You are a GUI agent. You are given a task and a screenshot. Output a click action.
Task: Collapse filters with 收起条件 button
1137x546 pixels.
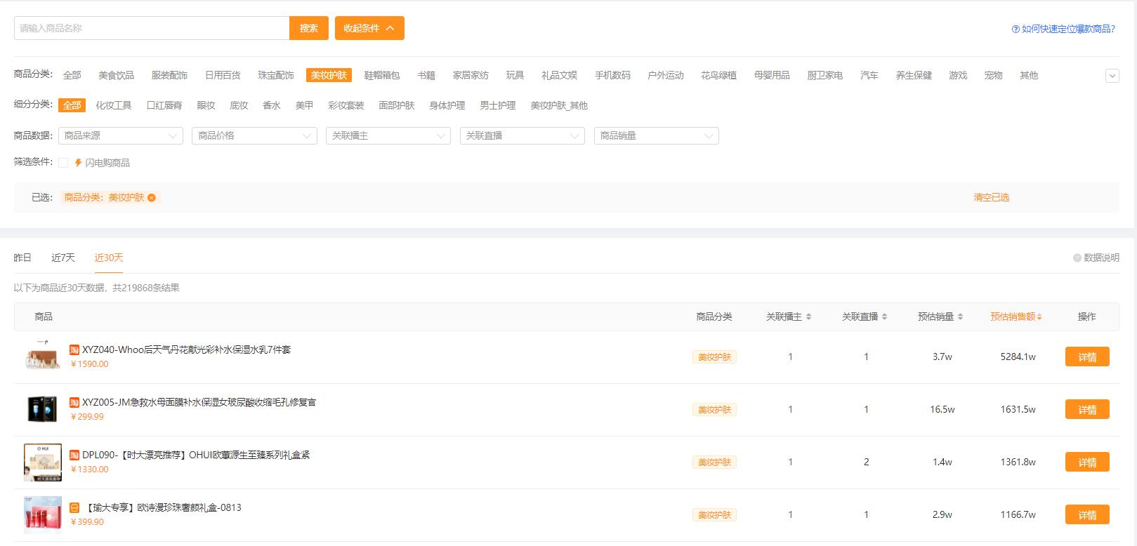coord(369,28)
